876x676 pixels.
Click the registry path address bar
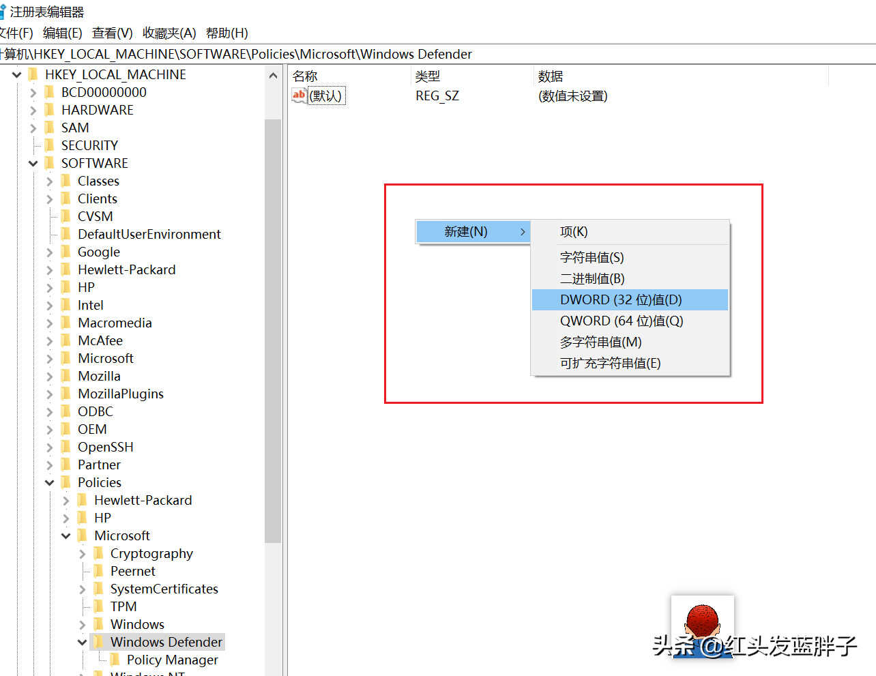438,54
